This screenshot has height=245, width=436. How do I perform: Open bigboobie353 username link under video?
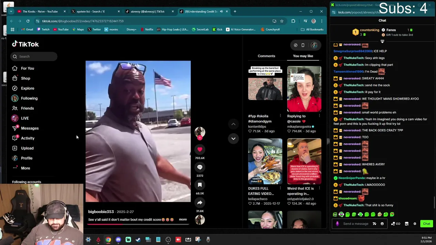(x=101, y=212)
